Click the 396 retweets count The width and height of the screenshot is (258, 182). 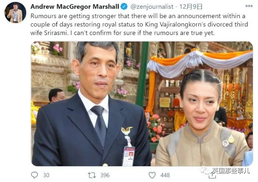[105, 175]
